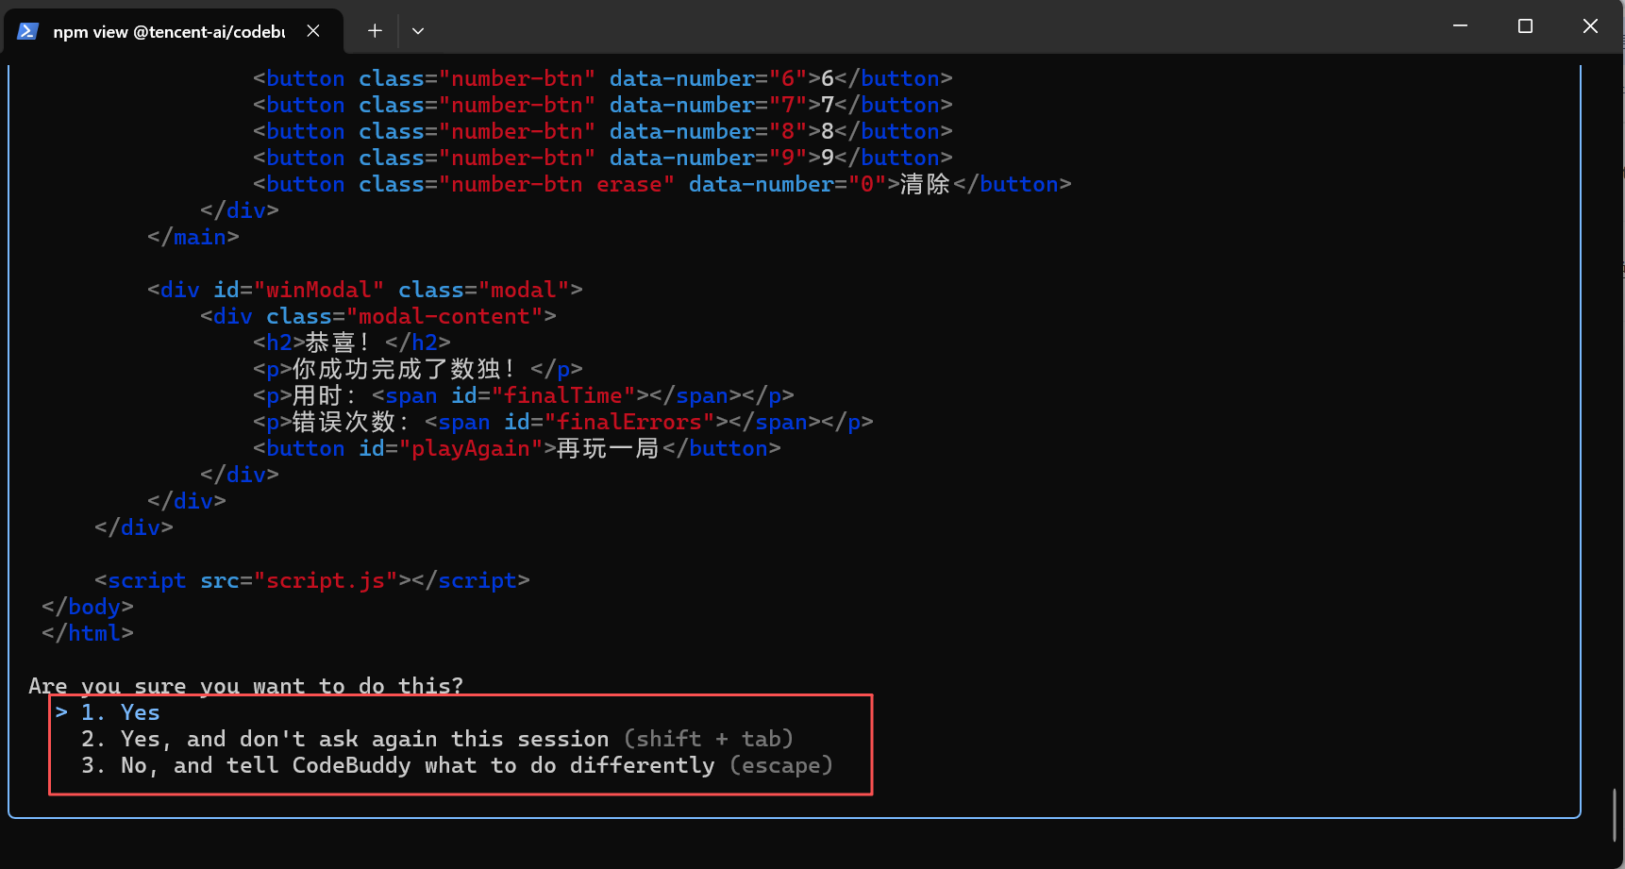
Task: Click the 你成功完成了数独！ paragraph line
Action: click(x=417, y=369)
